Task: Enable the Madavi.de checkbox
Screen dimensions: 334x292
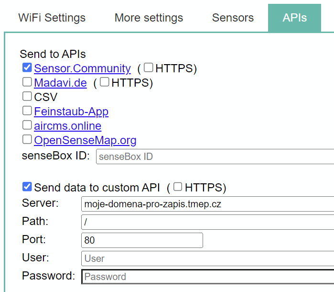Action: click(x=27, y=82)
